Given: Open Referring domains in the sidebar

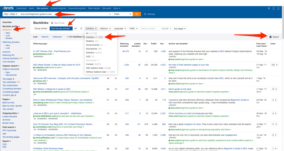Looking at the screenshot, I should (11, 42).
